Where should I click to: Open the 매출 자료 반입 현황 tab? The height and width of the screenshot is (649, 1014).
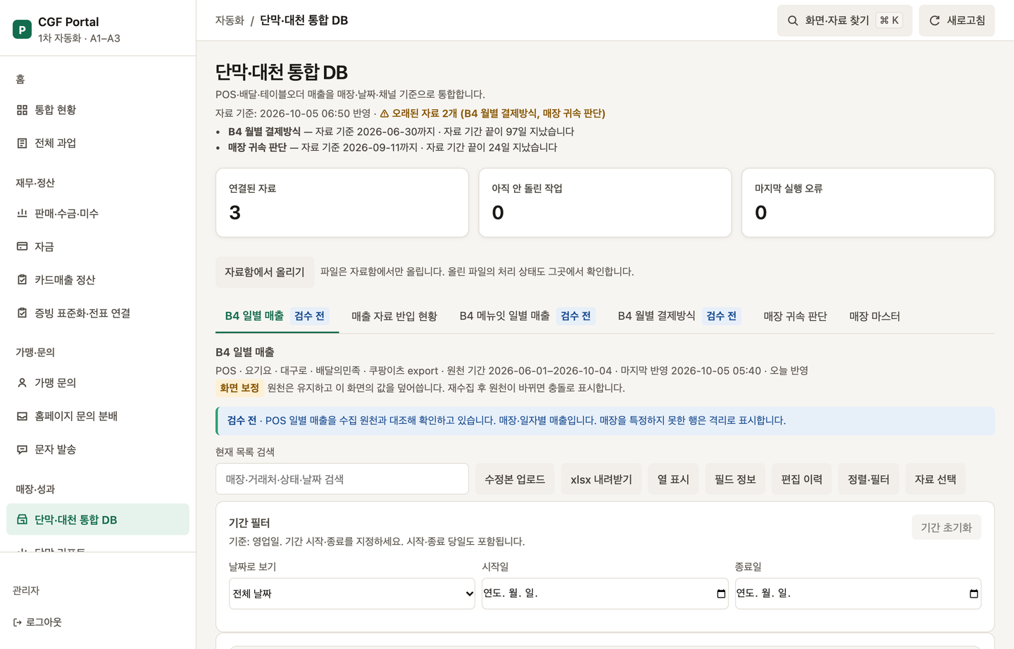coord(394,316)
